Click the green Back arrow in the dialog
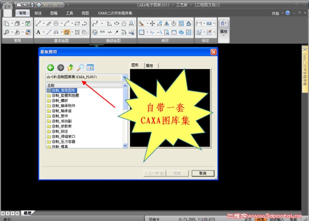 pyautogui.click(x=51, y=68)
